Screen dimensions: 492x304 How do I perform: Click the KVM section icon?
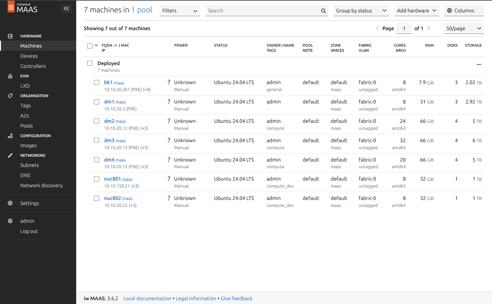(x=10, y=76)
